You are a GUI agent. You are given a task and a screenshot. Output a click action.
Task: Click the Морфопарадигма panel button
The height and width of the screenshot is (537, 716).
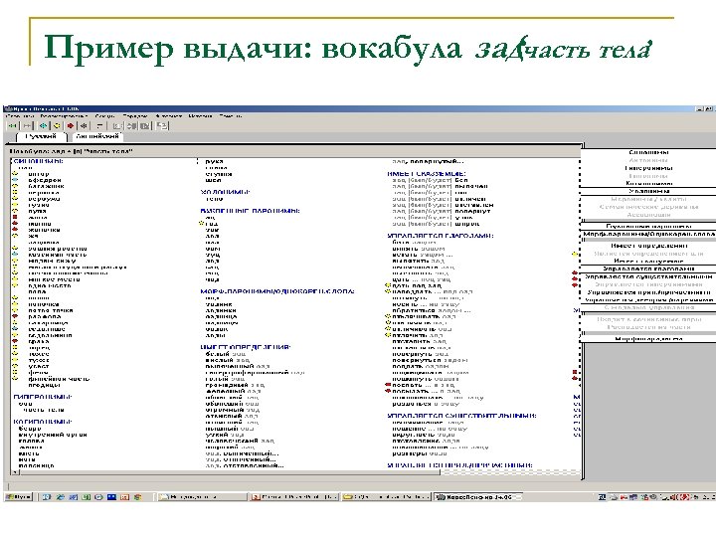pos(648,339)
